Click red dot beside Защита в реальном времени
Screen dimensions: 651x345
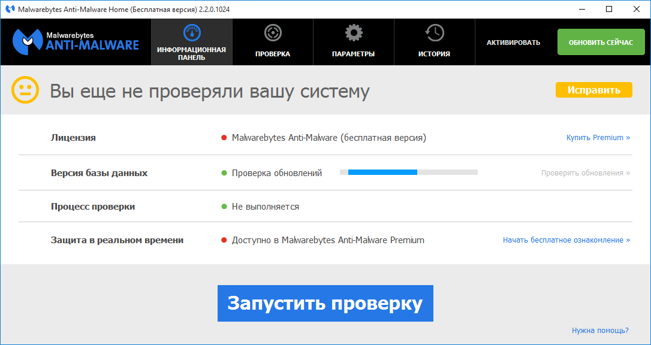pyautogui.click(x=224, y=240)
